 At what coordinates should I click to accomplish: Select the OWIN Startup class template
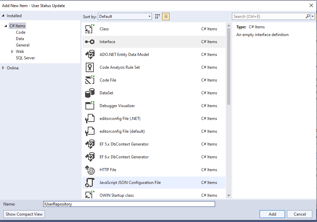(x=116, y=195)
